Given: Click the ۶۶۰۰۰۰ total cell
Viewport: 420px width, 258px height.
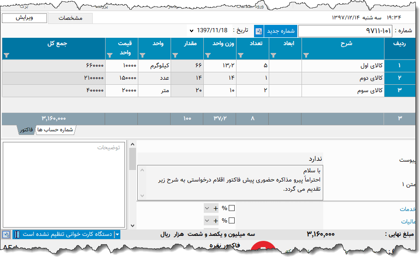Looking at the screenshot, I should [54, 65].
